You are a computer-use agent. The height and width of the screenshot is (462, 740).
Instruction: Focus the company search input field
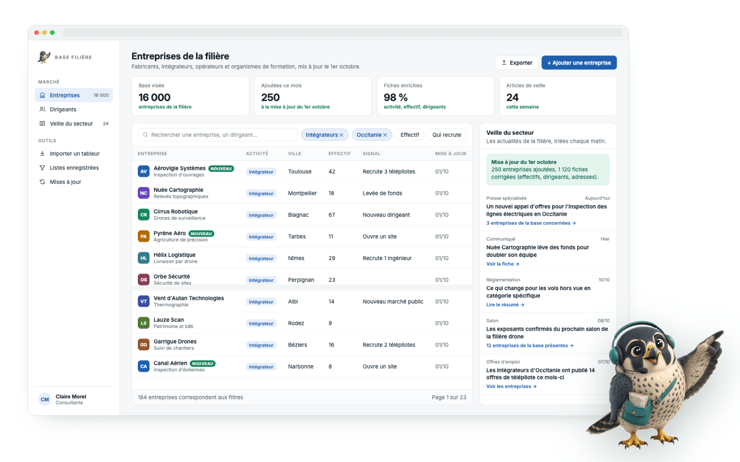218,135
